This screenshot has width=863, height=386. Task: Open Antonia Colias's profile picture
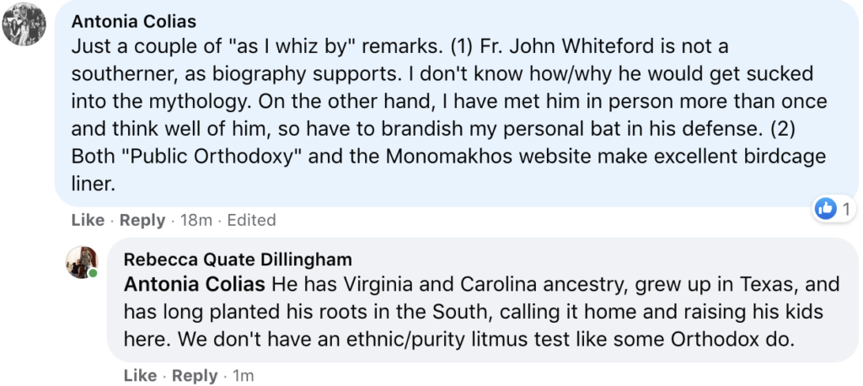click(x=23, y=24)
